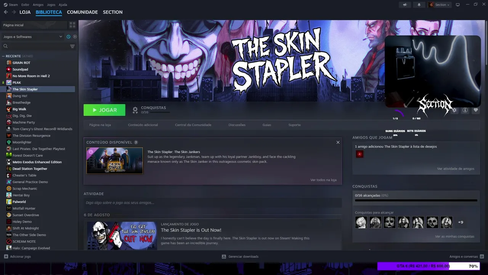Sort library by recent activity clock icon
The width and height of the screenshot is (488, 275).
point(69,37)
